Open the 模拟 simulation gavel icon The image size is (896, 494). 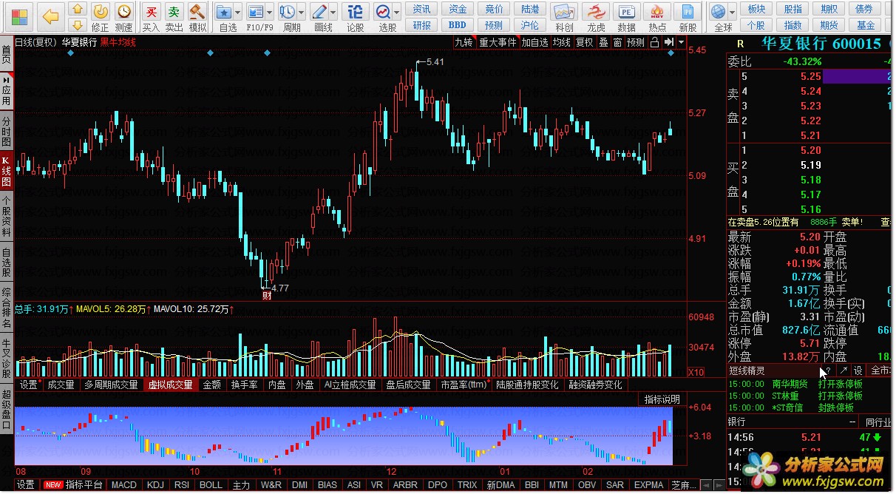coord(197,12)
